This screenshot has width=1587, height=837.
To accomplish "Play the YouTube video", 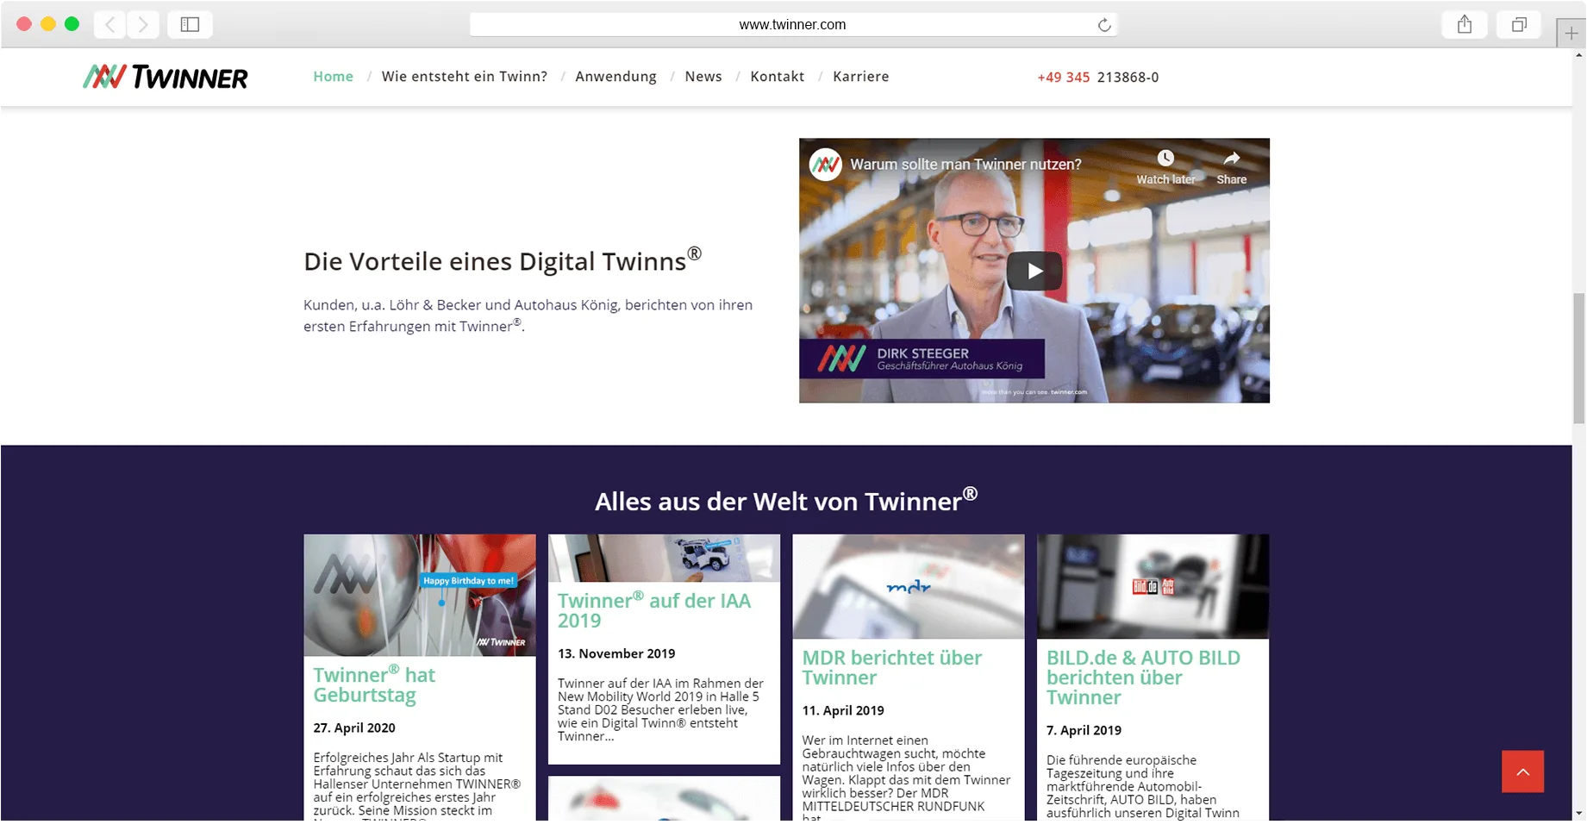I will pyautogui.click(x=1034, y=271).
